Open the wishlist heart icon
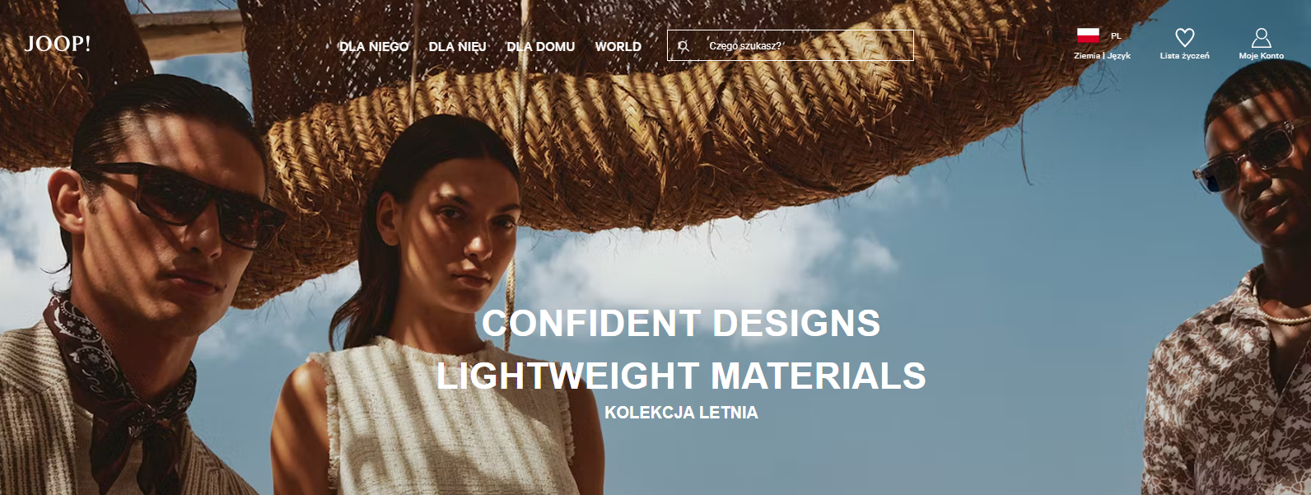Screen dimensions: 1311x495 click(x=1184, y=37)
